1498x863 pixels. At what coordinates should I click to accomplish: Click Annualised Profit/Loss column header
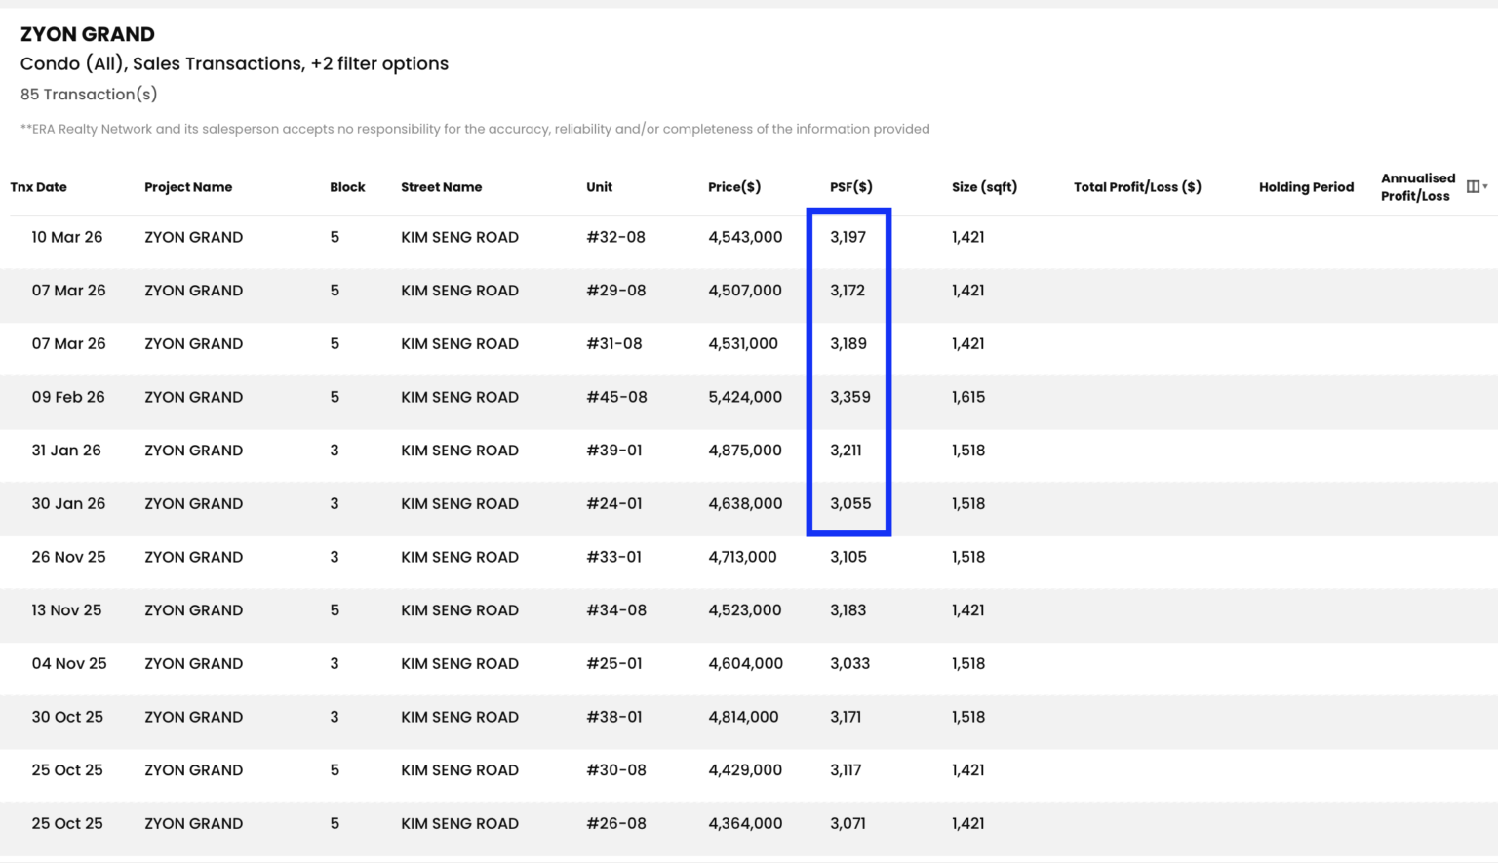pyautogui.click(x=1418, y=187)
